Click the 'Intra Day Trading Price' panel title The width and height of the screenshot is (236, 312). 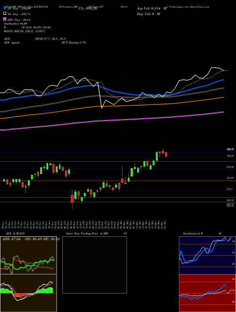(x=82, y=234)
